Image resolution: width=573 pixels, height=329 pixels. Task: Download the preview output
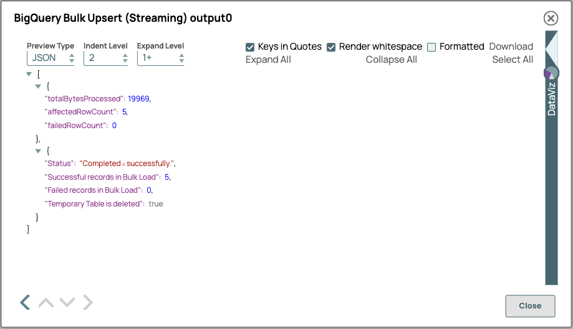(x=511, y=47)
